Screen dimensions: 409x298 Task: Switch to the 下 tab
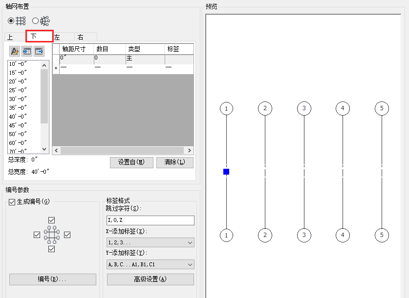click(x=40, y=36)
